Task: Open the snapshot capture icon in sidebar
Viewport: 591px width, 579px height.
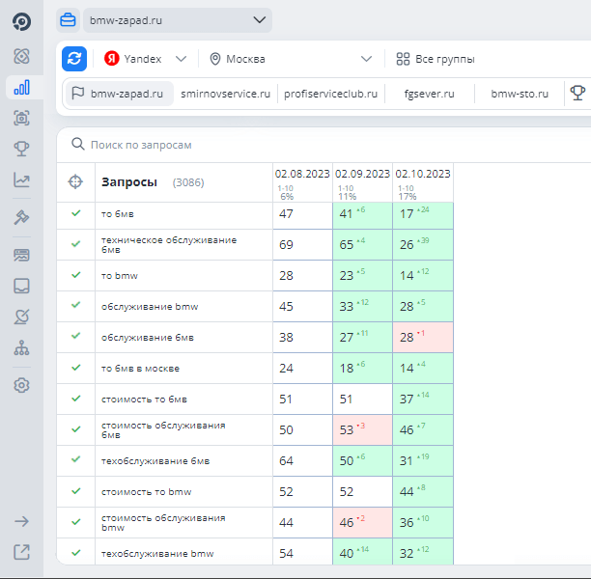Action: click(21, 119)
